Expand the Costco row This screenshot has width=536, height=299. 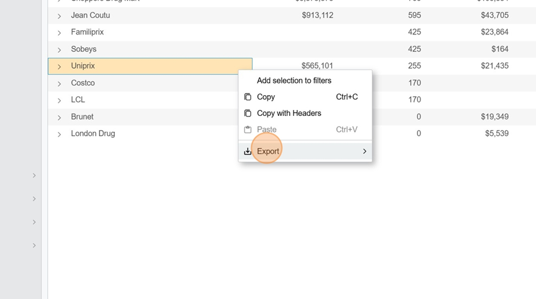[x=59, y=84]
